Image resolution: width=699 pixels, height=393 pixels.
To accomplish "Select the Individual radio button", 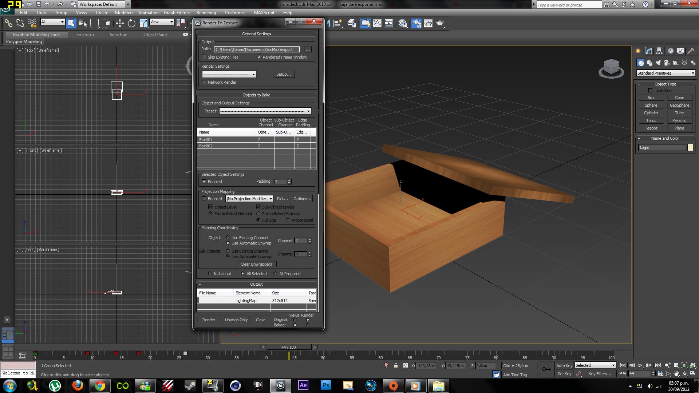I will [210, 274].
